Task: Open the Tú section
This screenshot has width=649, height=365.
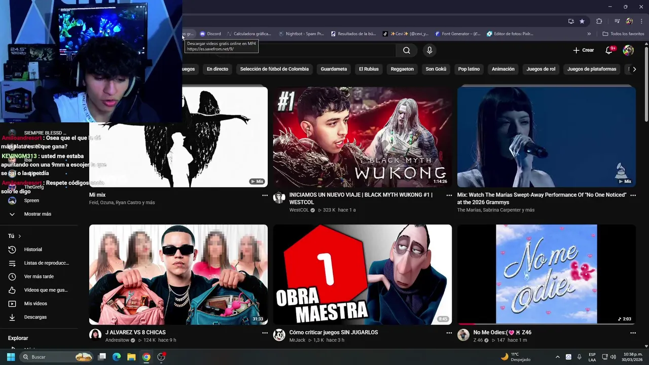Action: coord(15,236)
